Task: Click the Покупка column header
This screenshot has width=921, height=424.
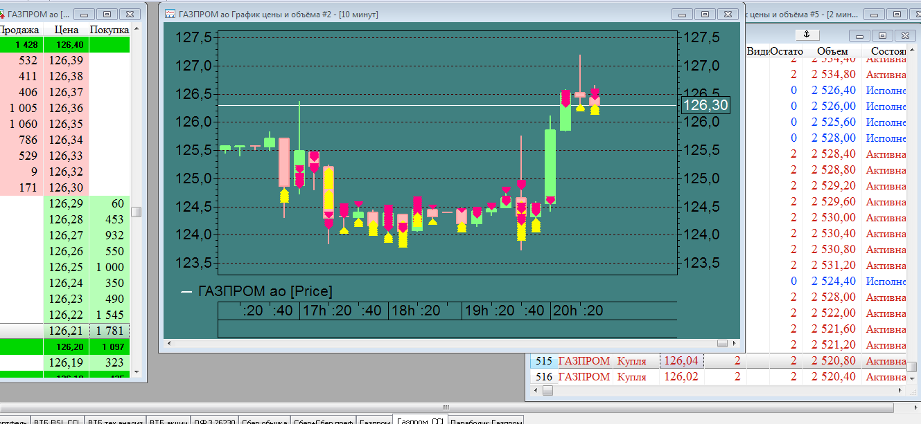Action: (x=109, y=30)
